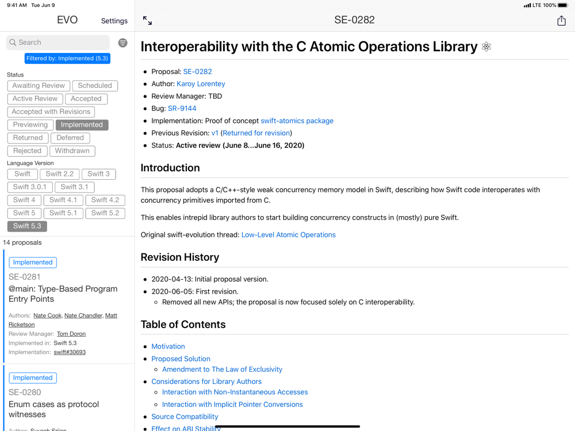575x431 pixels.
Task: Enable the Swift 5.2 version filter
Action: click(x=106, y=213)
